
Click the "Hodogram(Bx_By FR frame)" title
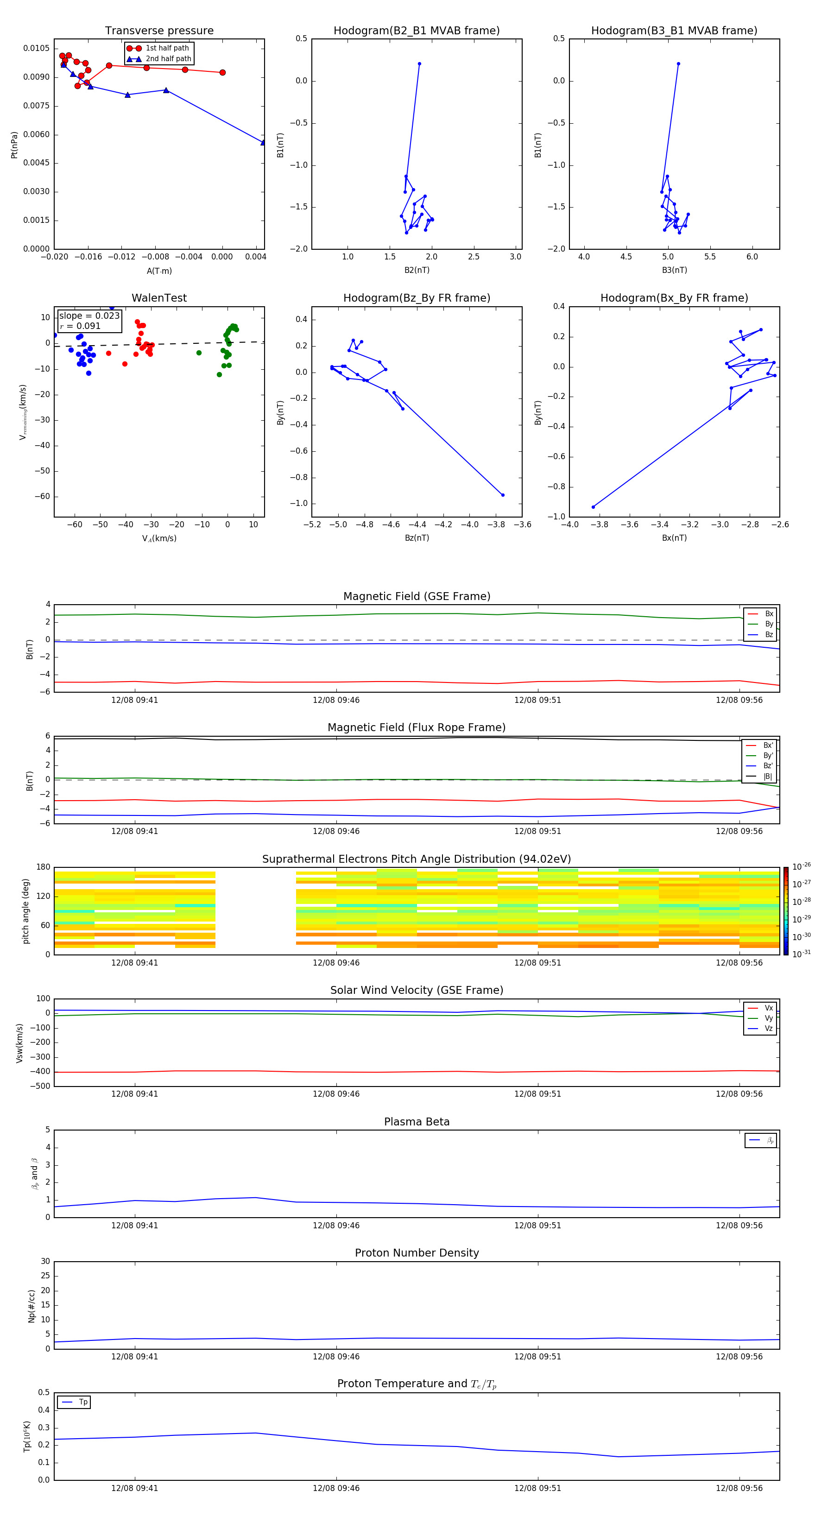[674, 298]
